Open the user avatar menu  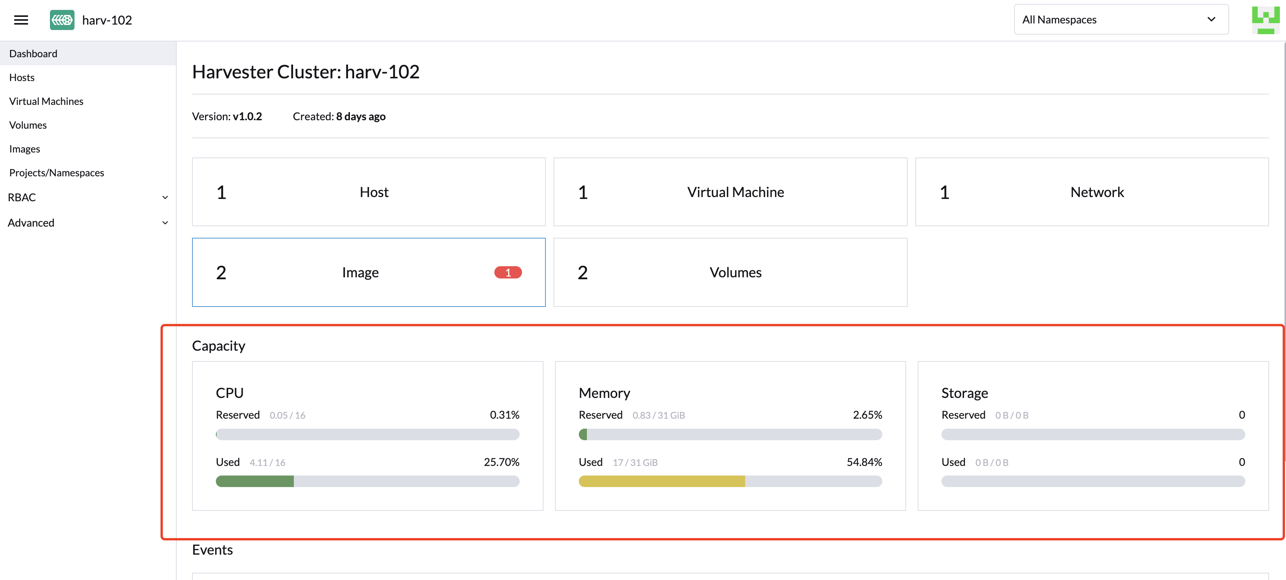[1265, 20]
